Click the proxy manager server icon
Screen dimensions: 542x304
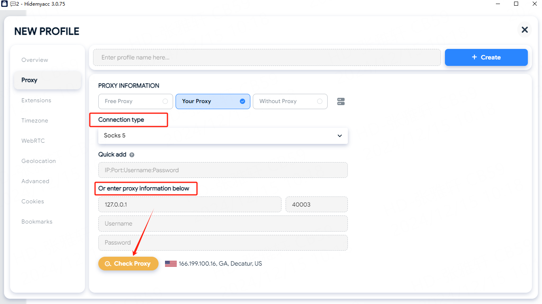(x=341, y=101)
